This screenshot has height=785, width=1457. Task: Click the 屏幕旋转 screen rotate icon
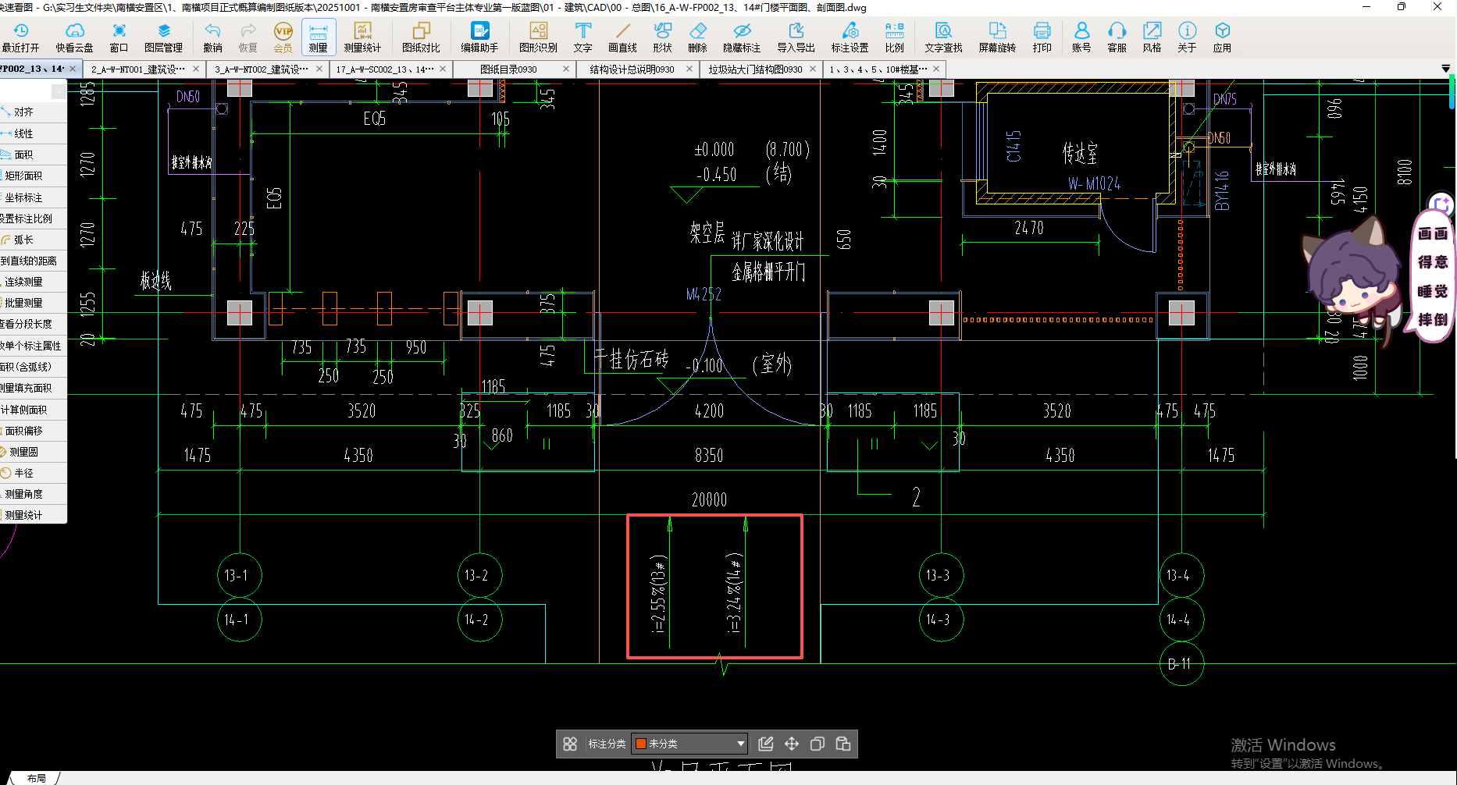(997, 37)
